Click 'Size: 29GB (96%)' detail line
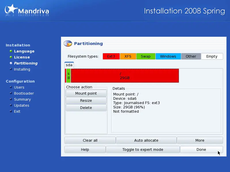Screen dimensions: 230x172 129,107
